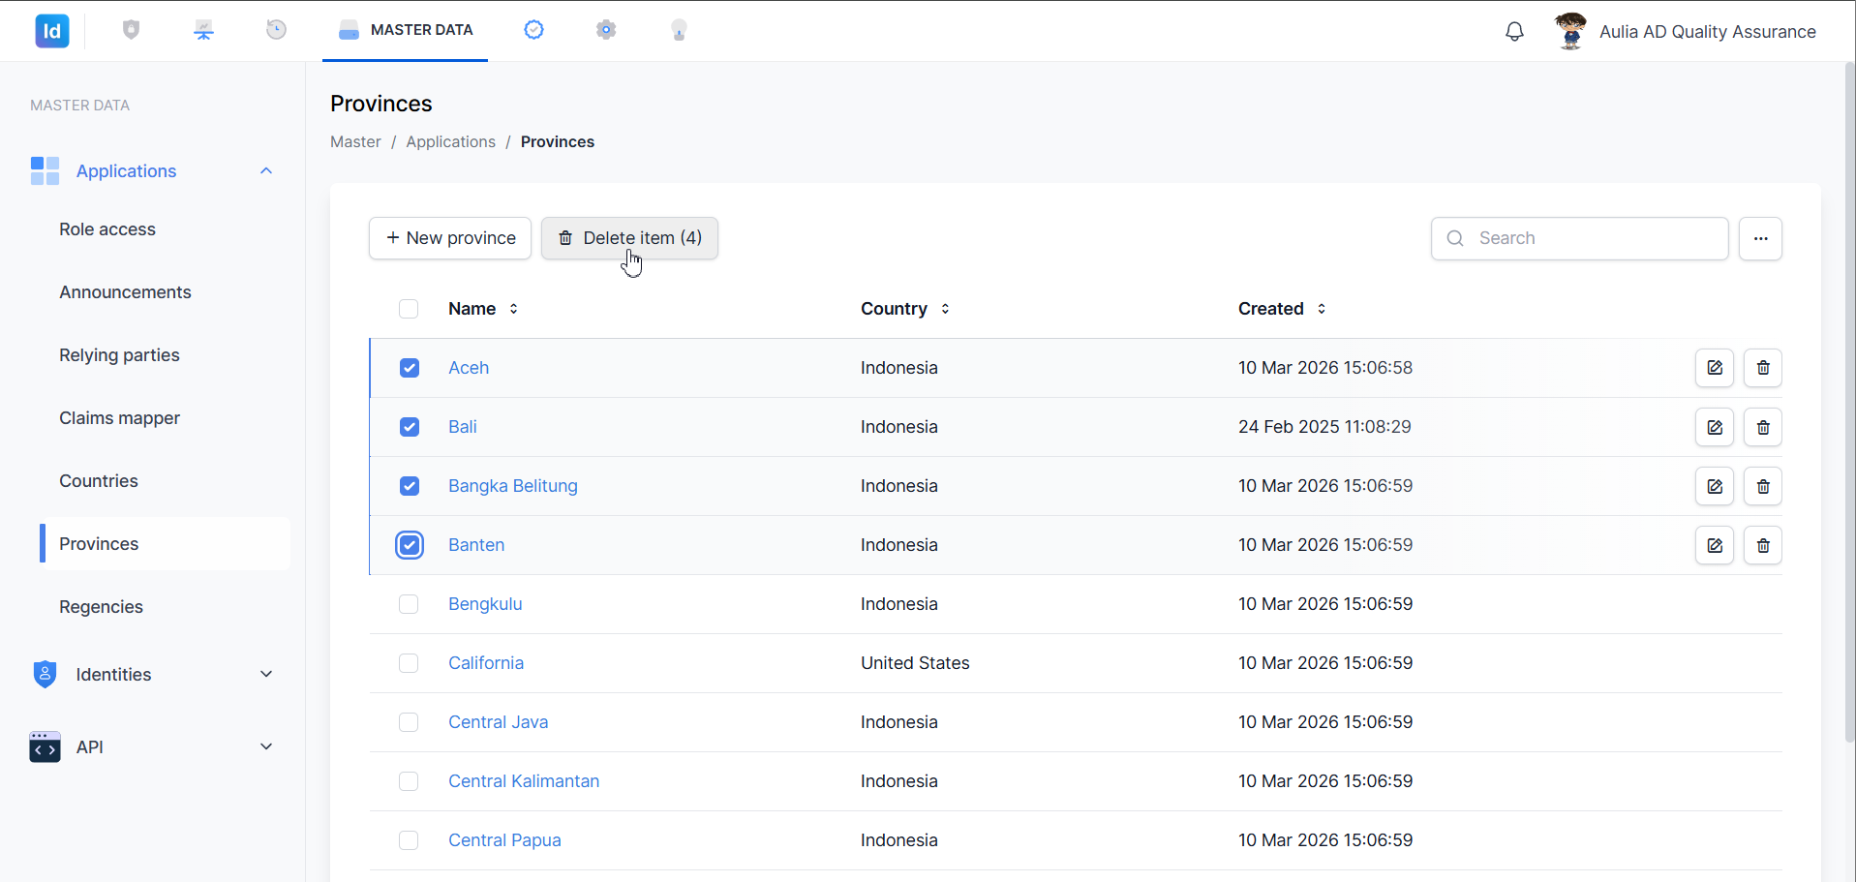Open the presentation board icon in top navigation
Image resolution: width=1856 pixels, height=882 pixels.
click(203, 30)
